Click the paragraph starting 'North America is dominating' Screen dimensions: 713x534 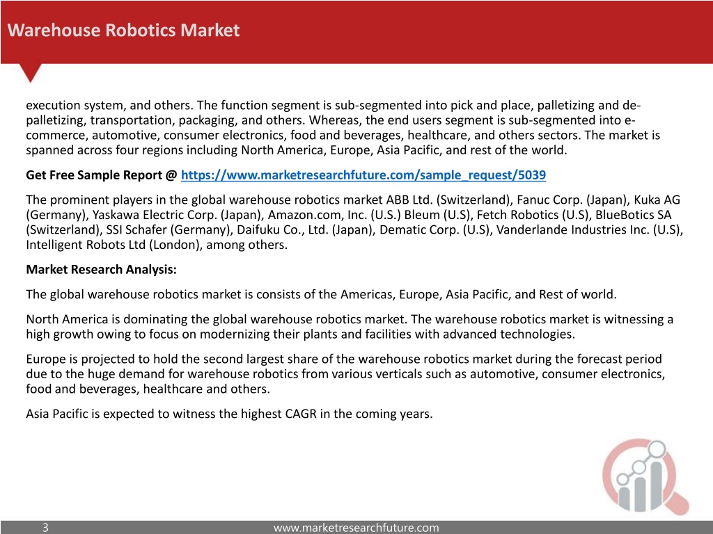pyautogui.click(x=350, y=327)
